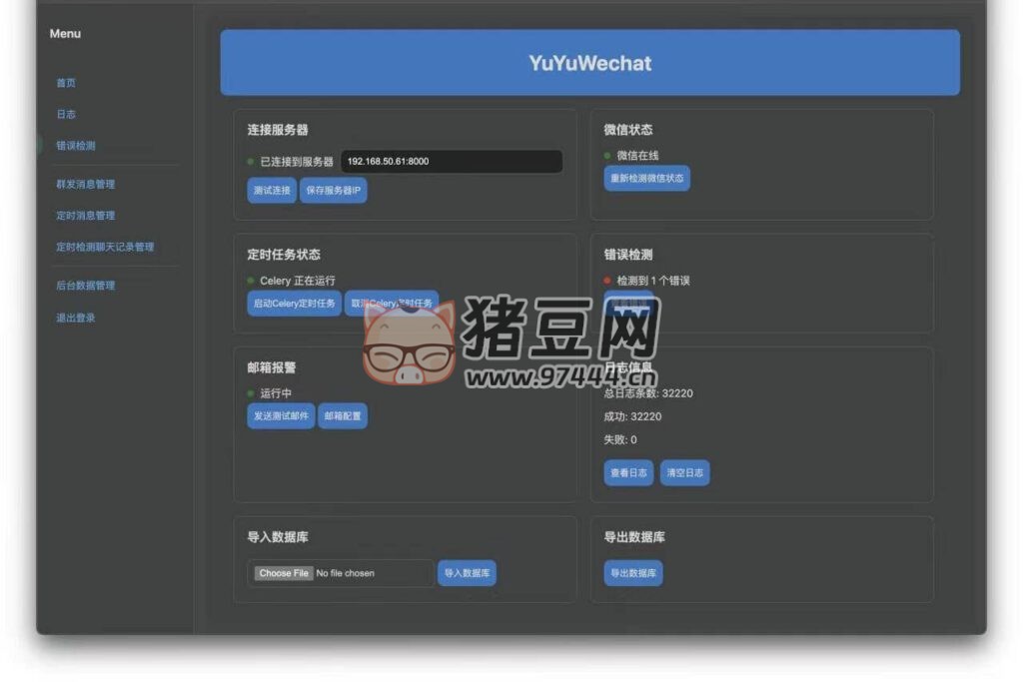
Task: Click the 导出数据库 button
Action: [x=633, y=573]
